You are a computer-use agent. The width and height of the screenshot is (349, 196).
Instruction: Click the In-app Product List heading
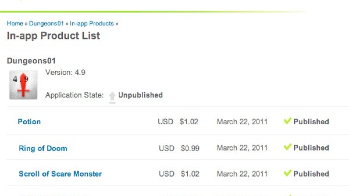[x=53, y=36]
